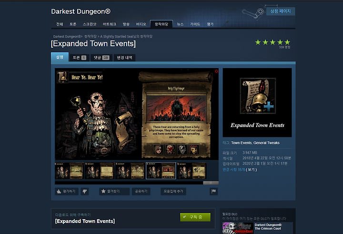
Task: Click the Town Events tag link
Action: [241, 143]
